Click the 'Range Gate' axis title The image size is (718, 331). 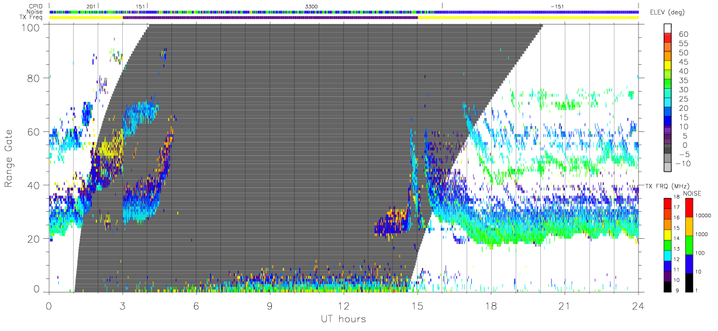click(x=9, y=158)
